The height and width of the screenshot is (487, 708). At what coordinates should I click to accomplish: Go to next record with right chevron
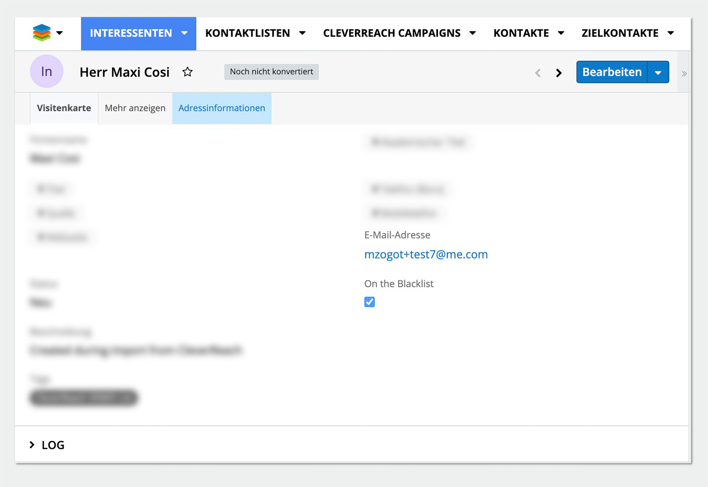[x=559, y=73]
